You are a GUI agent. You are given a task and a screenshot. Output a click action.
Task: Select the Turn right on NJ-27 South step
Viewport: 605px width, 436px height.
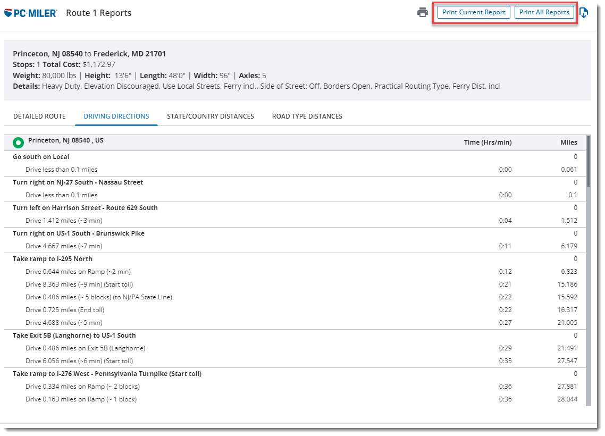point(78,182)
